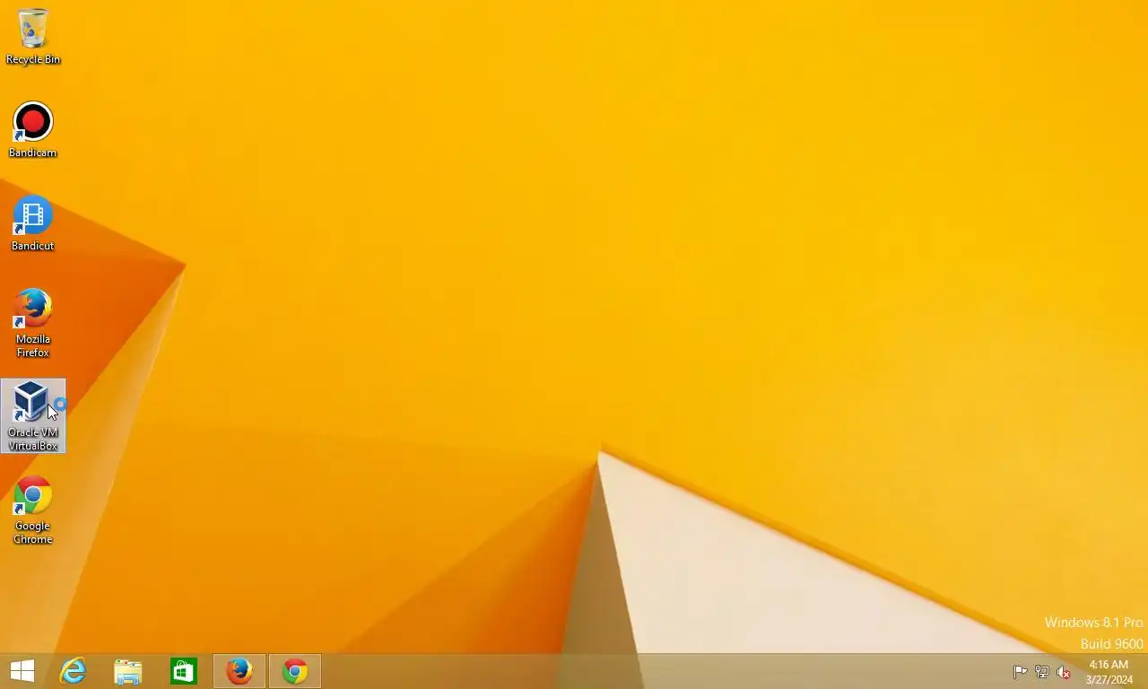
Task: Open the Windows Store taskbar icon
Action: pos(184,671)
